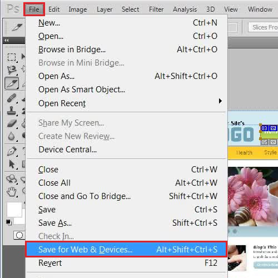Open the Filter menu
This screenshot has width=278, height=278.
tap(156, 9)
